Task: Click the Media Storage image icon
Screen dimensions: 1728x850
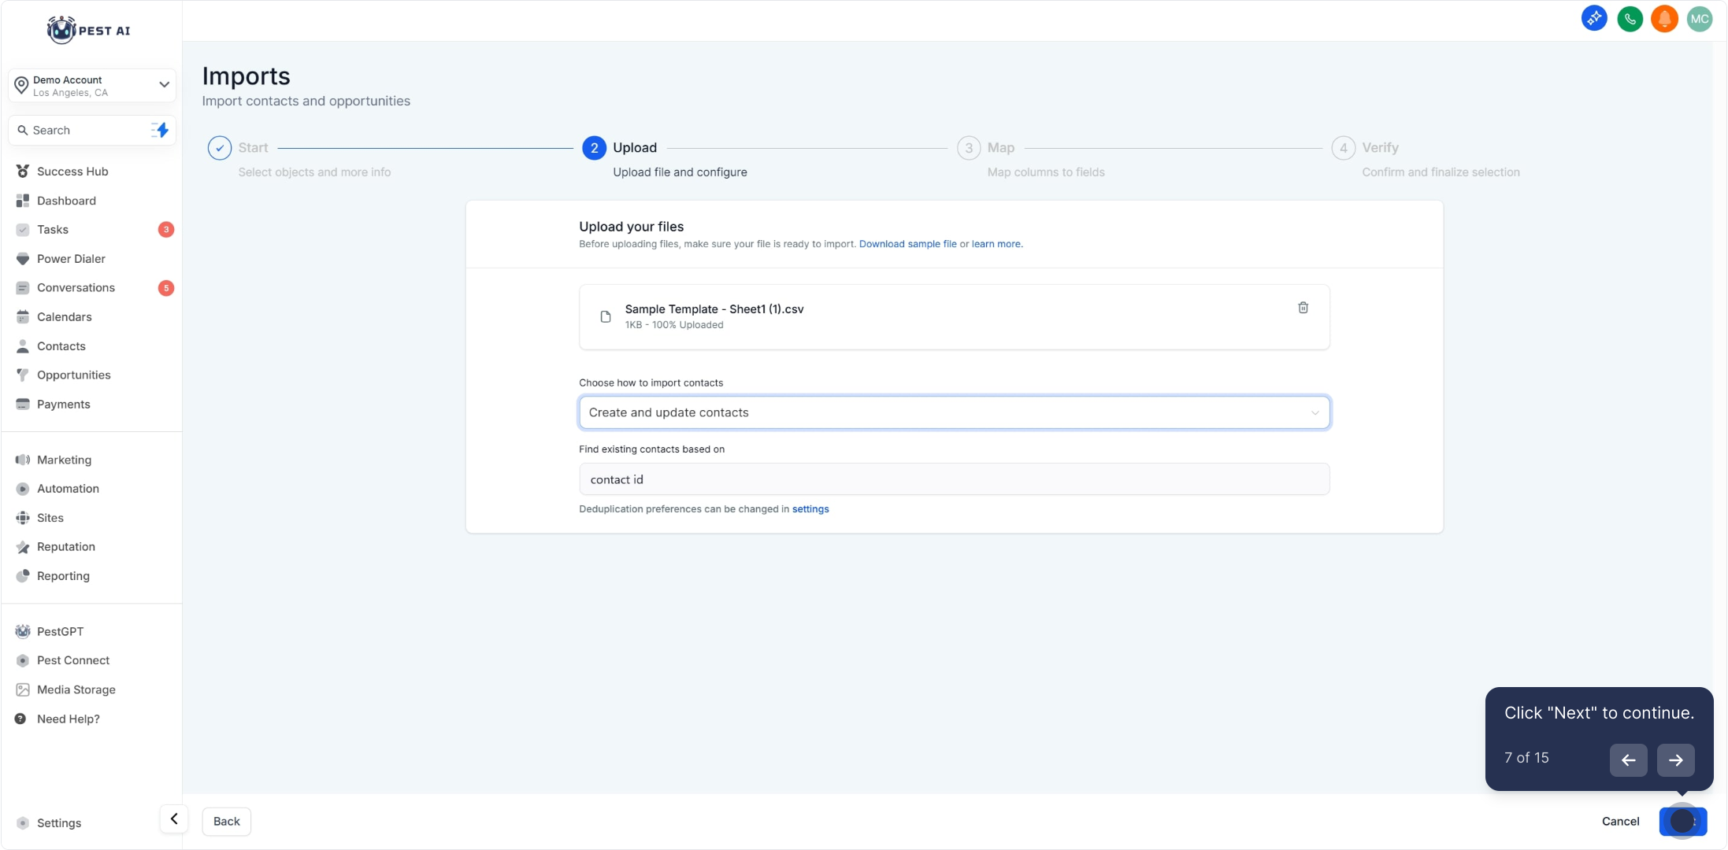Action: pyautogui.click(x=23, y=689)
